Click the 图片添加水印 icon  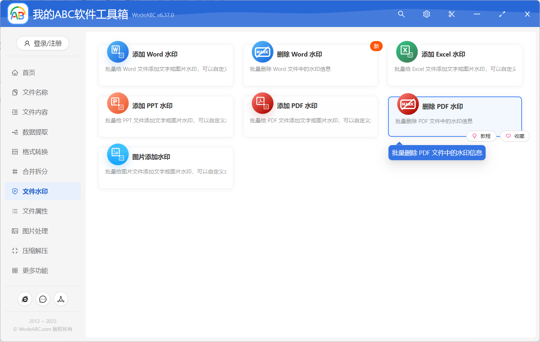pos(118,154)
